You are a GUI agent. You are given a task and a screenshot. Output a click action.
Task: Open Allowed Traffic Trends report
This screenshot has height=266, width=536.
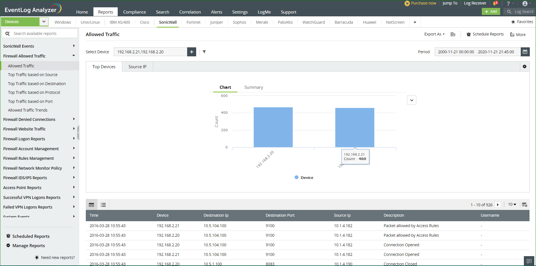28,110
